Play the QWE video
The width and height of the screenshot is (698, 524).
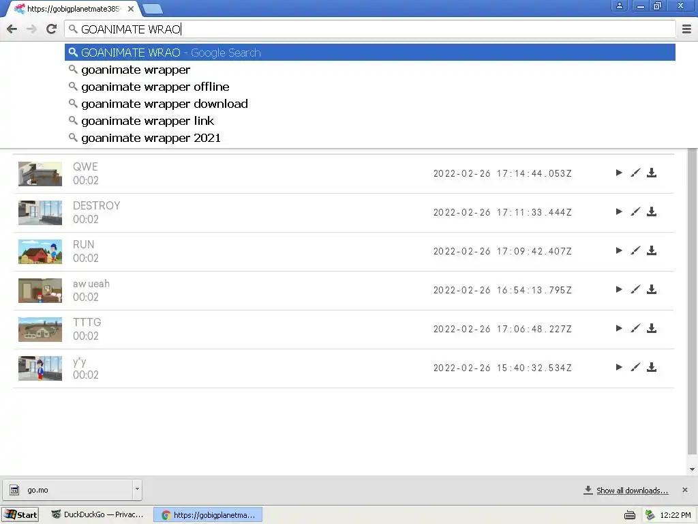(619, 173)
